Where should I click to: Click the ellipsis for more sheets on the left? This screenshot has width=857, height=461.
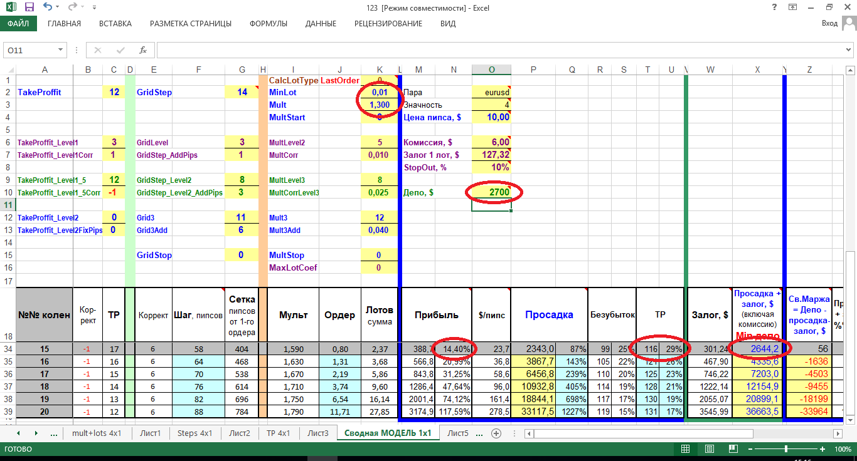click(x=53, y=433)
